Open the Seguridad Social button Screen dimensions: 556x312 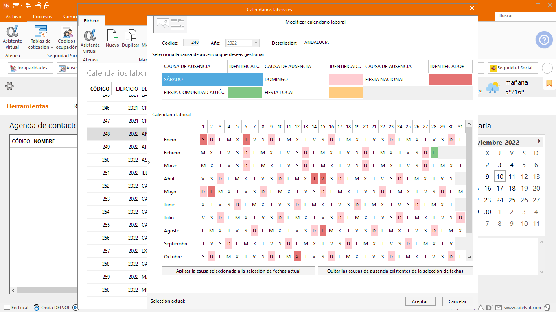point(513,68)
